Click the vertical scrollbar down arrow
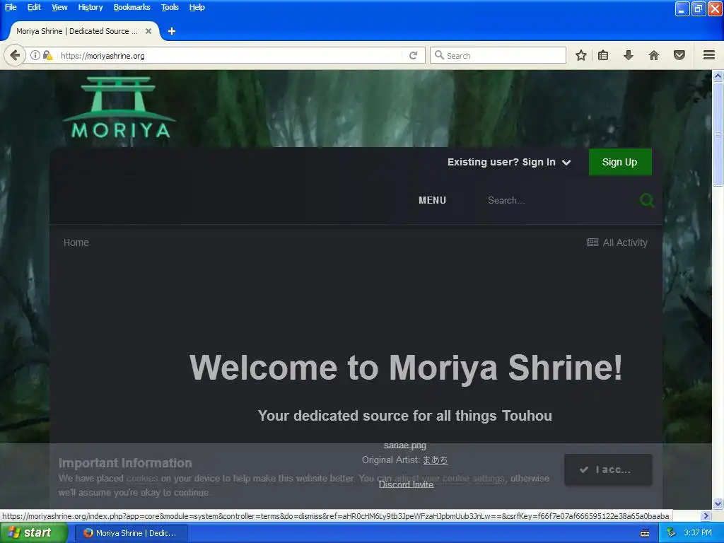This screenshot has width=724, height=543. tap(718, 503)
